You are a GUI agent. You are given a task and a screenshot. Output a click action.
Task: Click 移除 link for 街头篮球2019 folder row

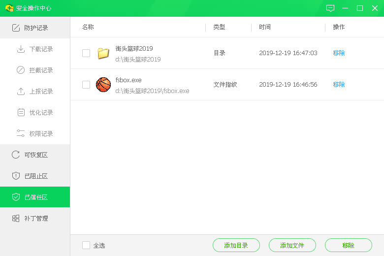tap(339, 53)
